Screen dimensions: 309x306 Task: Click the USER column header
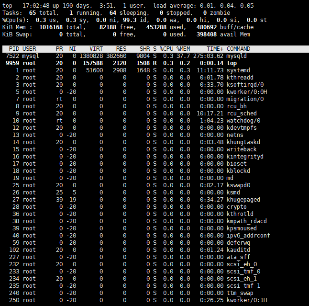(29, 49)
